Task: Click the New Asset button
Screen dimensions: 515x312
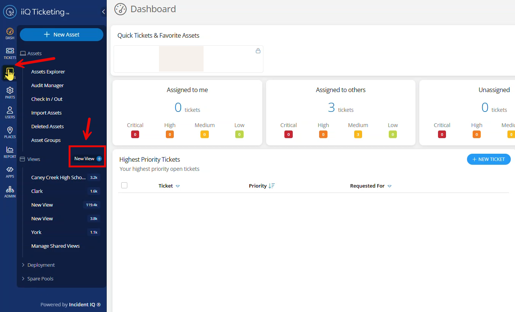Action: 61,34
